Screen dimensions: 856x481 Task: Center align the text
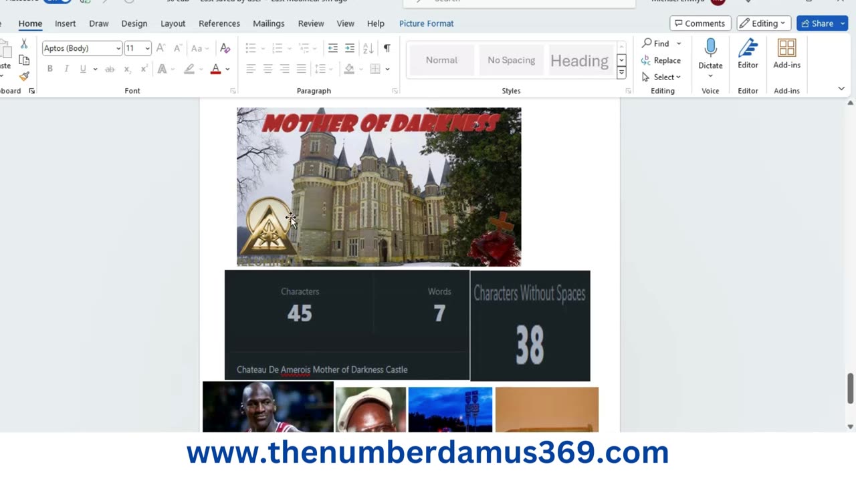click(267, 69)
